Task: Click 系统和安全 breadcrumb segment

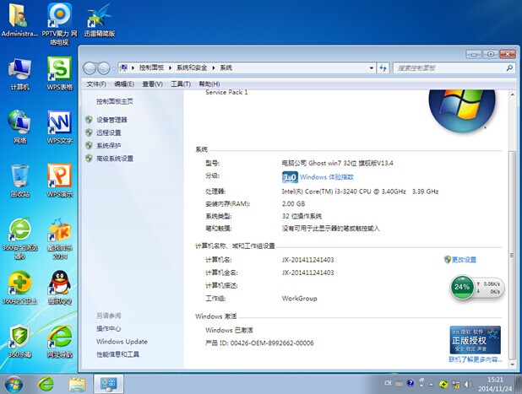Action: (x=192, y=67)
